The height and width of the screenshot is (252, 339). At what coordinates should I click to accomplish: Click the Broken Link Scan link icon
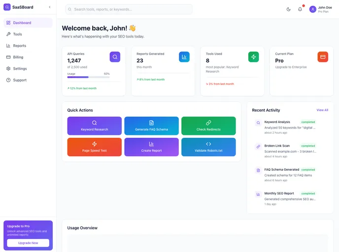click(x=258, y=147)
